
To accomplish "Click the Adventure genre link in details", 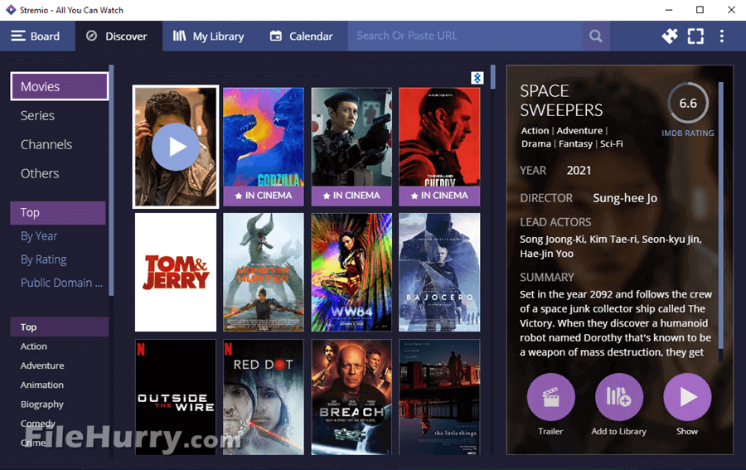I will [579, 131].
